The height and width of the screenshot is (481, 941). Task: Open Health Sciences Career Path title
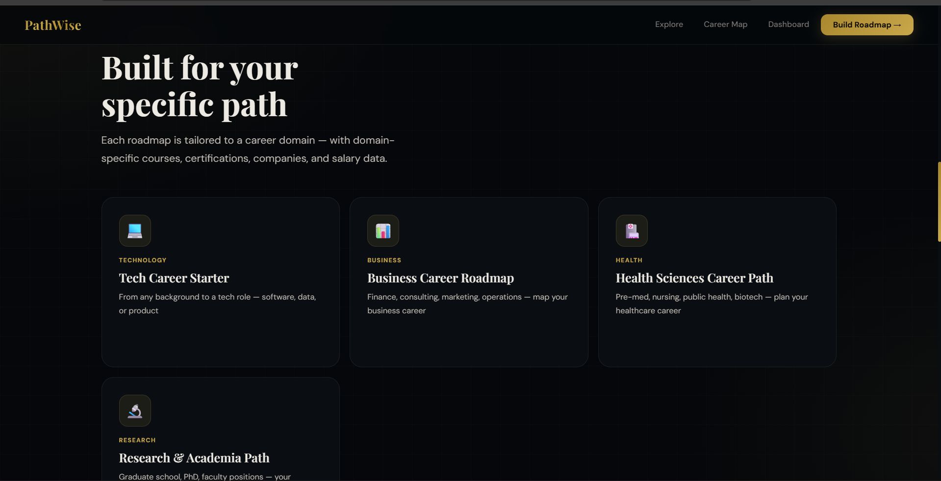pyautogui.click(x=694, y=278)
